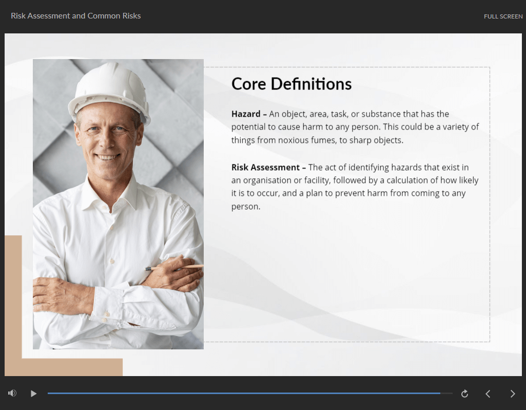Click the photo of the smiling engineer

118,206
